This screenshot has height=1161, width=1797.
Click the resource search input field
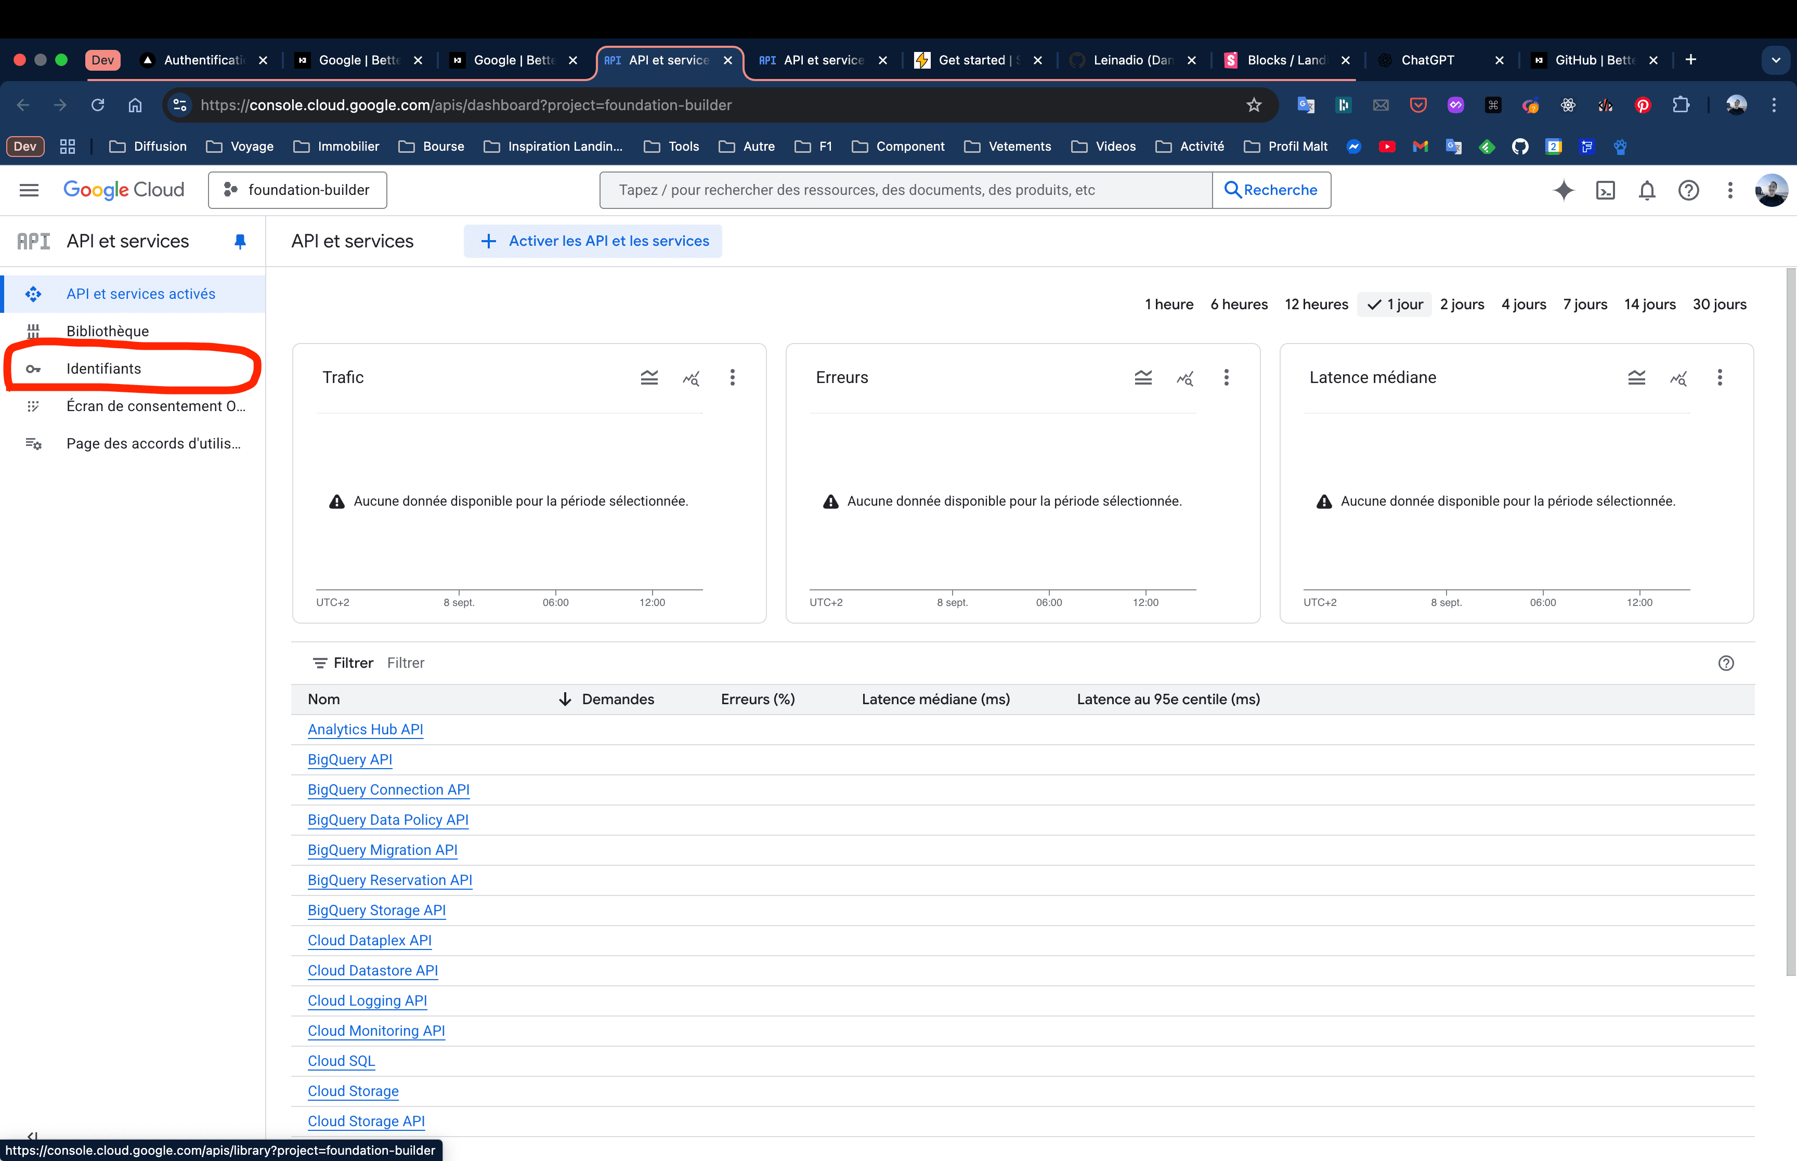tap(905, 190)
